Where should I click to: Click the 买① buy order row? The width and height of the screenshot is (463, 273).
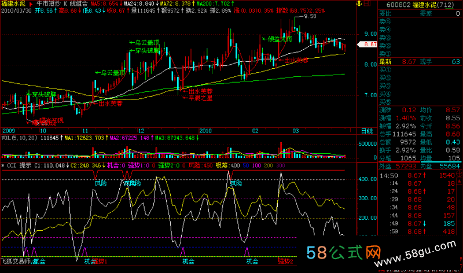click(x=420, y=70)
